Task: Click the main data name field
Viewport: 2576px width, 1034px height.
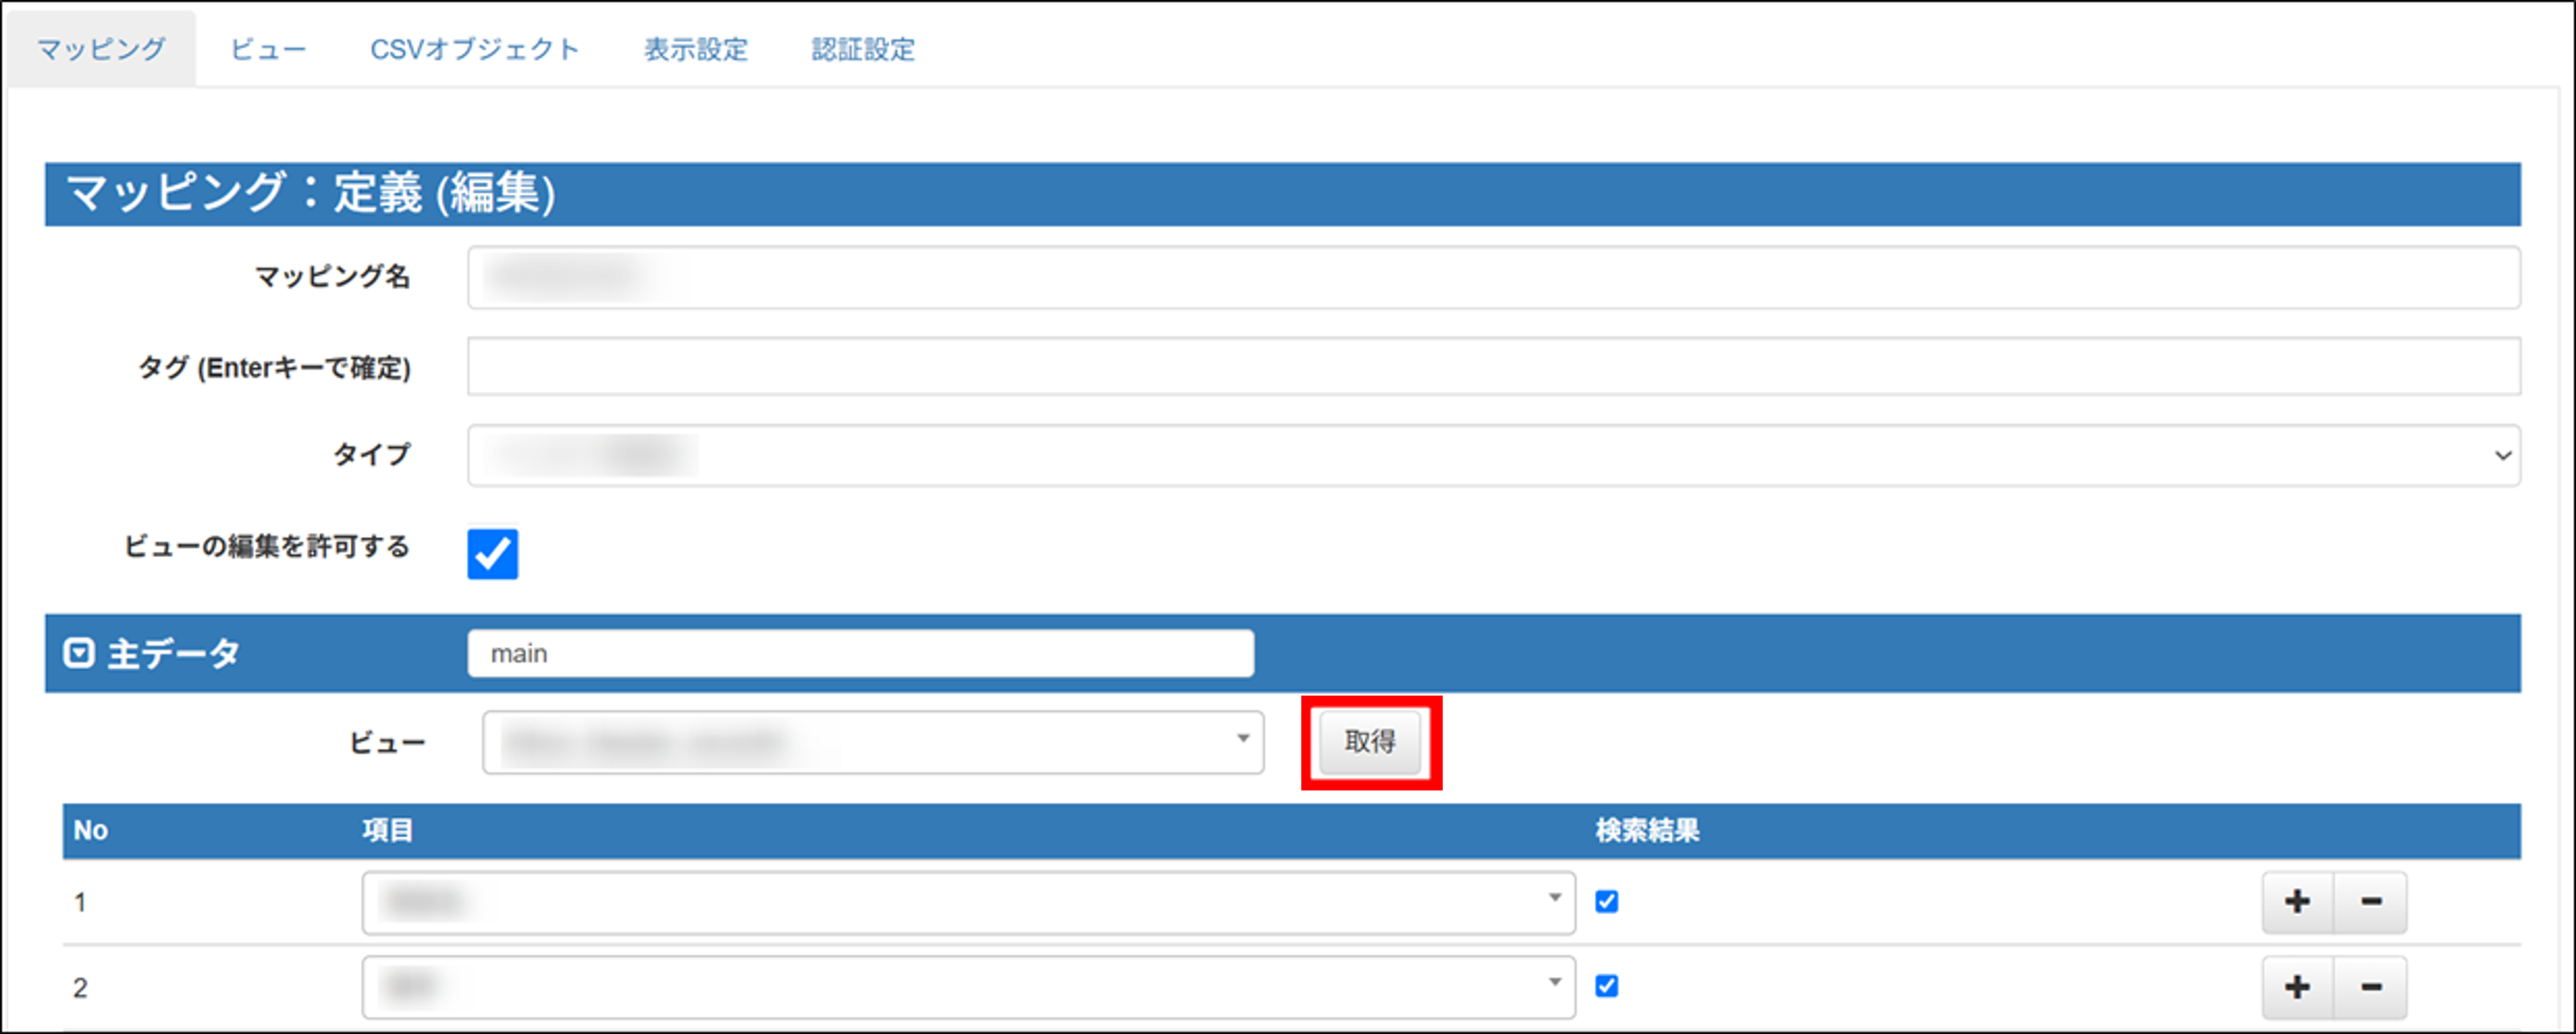Action: pos(860,653)
